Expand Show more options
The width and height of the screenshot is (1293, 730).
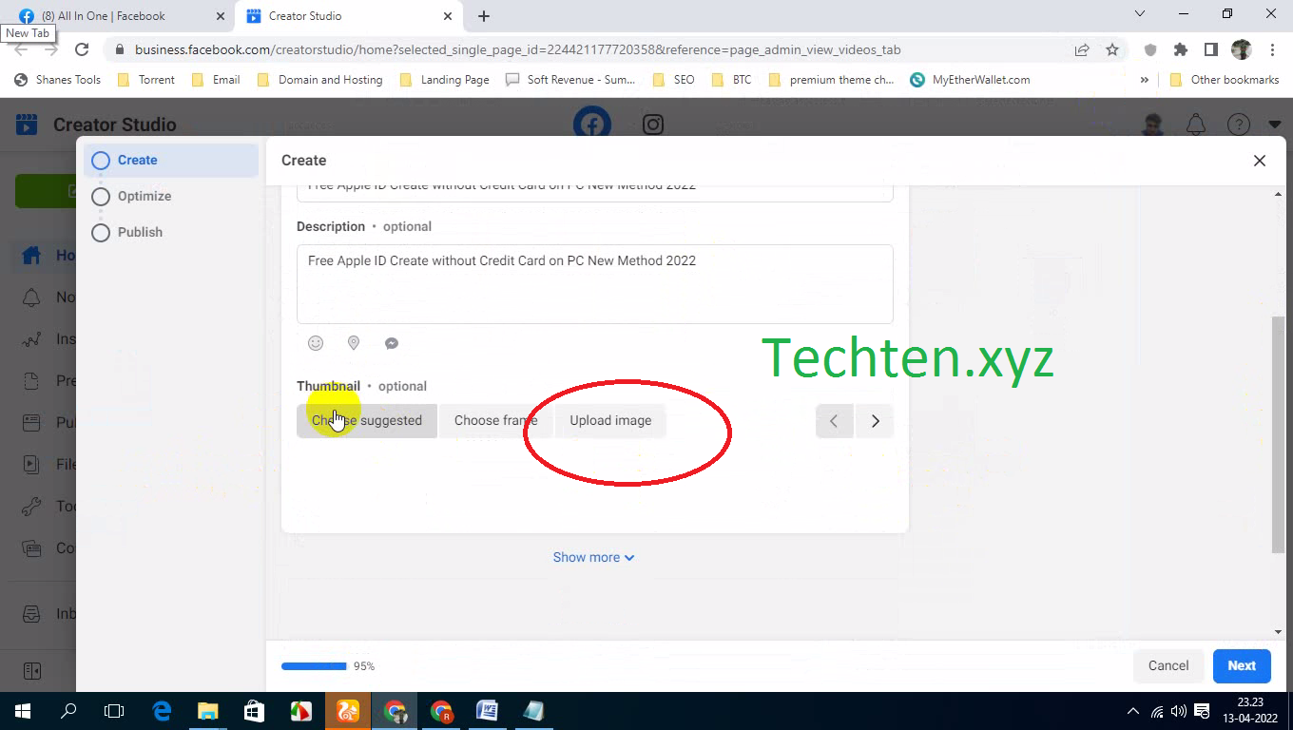594,558
